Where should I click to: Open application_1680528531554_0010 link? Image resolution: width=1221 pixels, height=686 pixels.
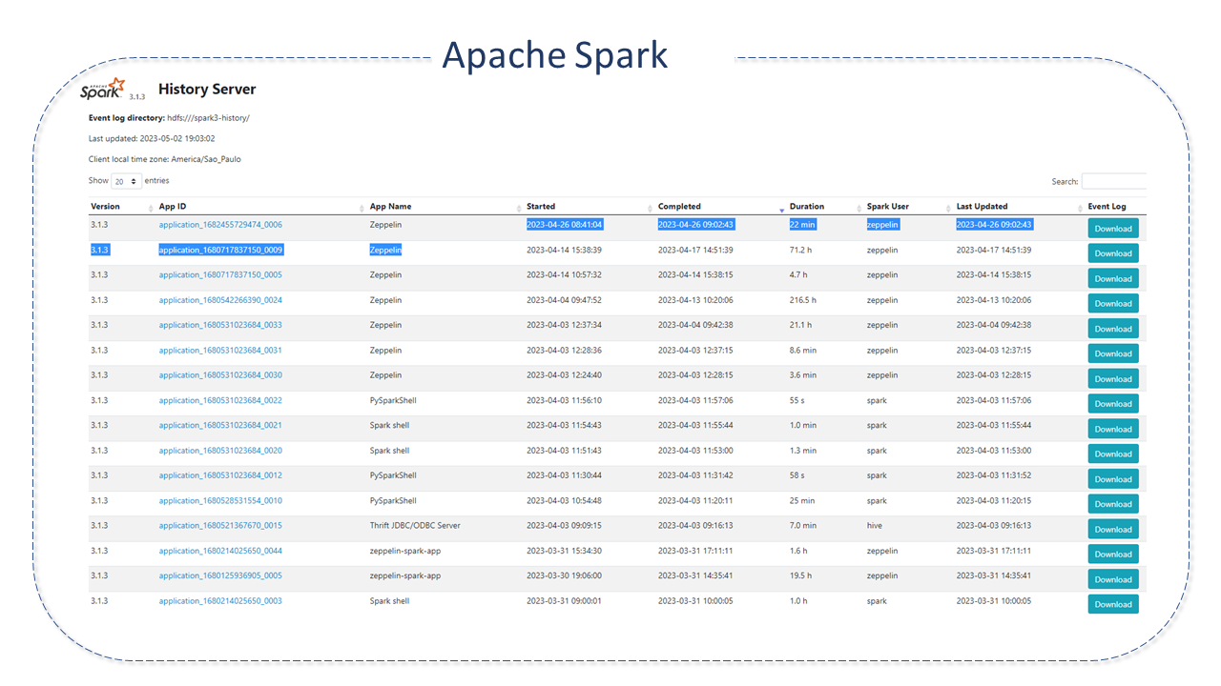[220, 501]
